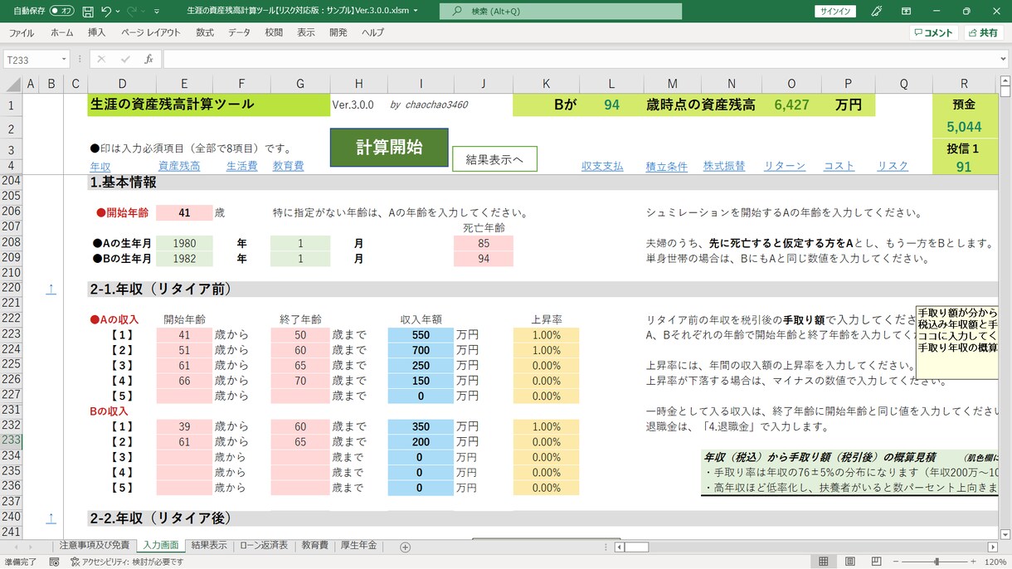
Task: Click the 結果表示へ button
Action: [494, 159]
